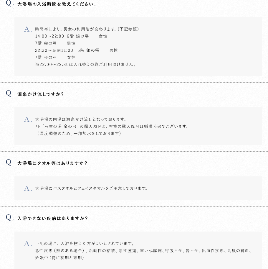Click the Q icon beside the towel question
The image size is (268, 269).
click(x=9, y=163)
